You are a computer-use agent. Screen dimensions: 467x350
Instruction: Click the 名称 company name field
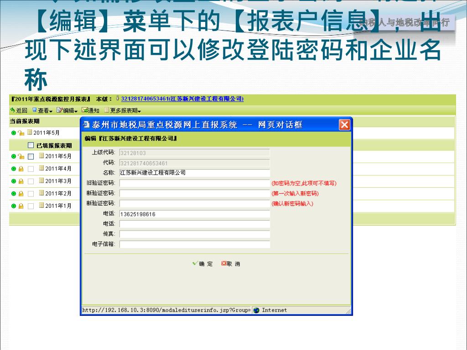[194, 173]
